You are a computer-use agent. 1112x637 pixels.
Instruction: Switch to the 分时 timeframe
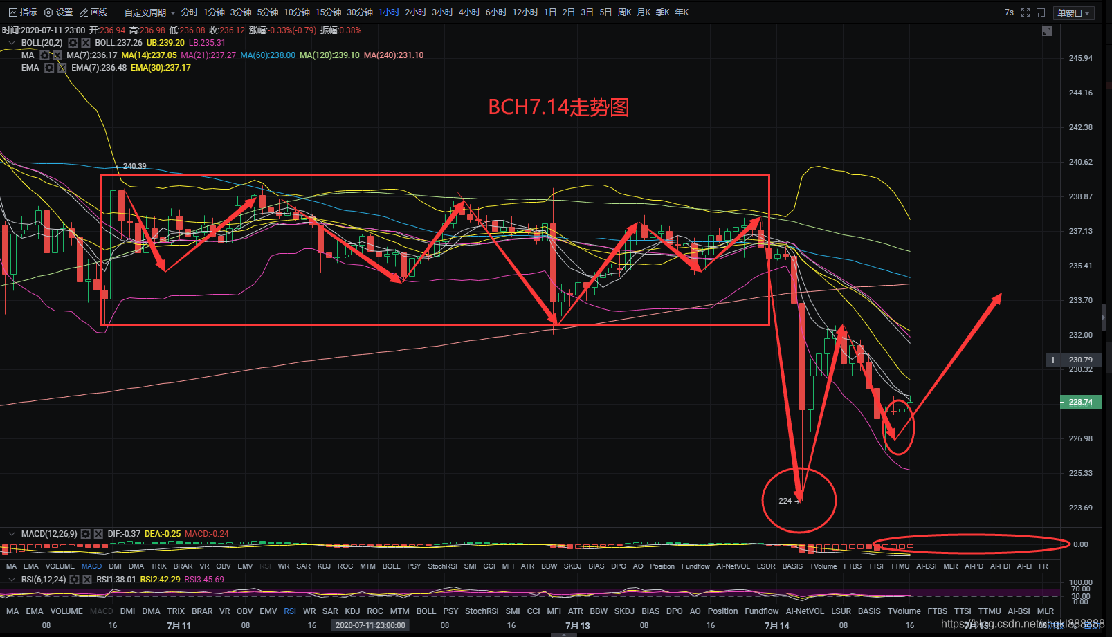[189, 12]
